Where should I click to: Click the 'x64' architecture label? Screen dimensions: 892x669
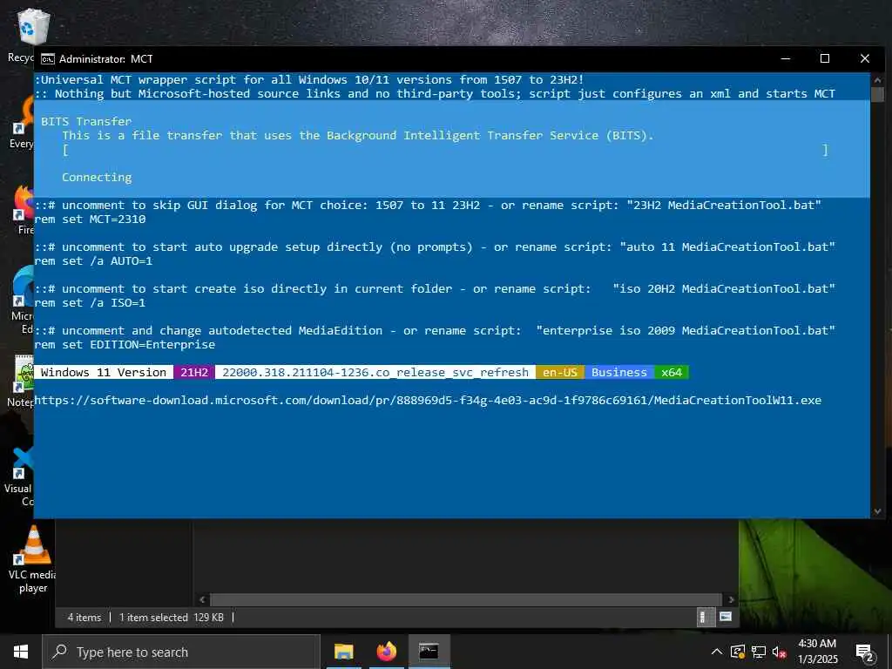pyautogui.click(x=672, y=372)
